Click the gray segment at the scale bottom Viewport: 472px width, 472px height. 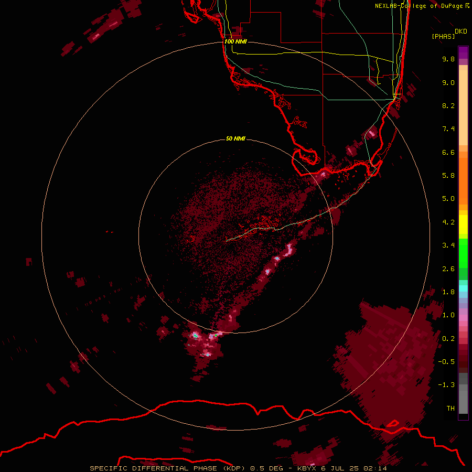[x=463, y=402]
